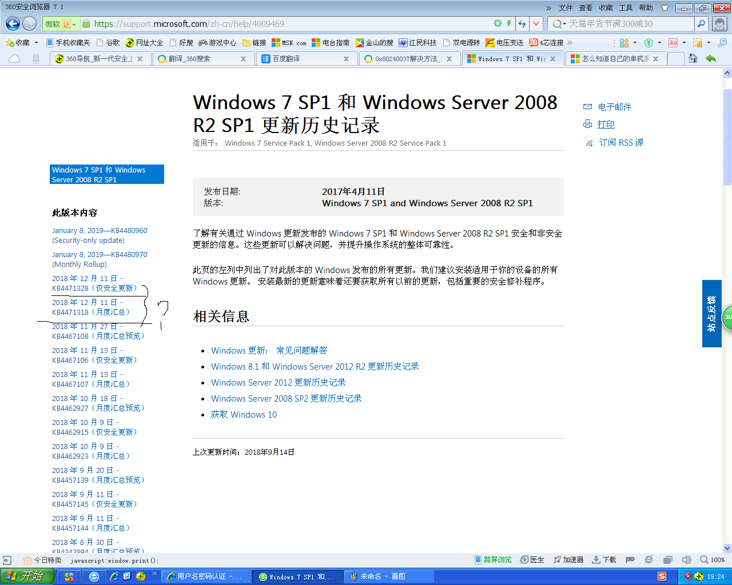The image size is (732, 585).
Task: Toggle the sound mute speaker icon
Action: pos(687,560)
